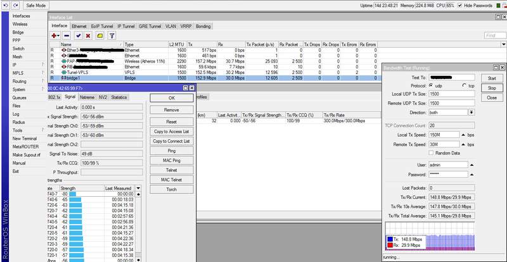
Task: Open the Nstreme tab
Action: [x=87, y=97]
